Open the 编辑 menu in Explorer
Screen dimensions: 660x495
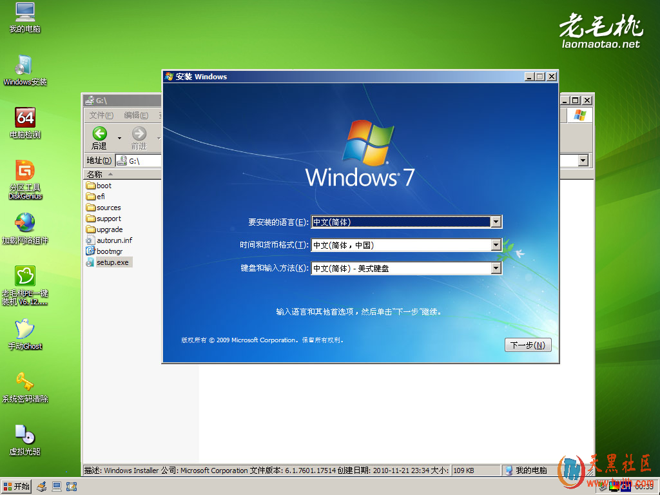click(135, 115)
